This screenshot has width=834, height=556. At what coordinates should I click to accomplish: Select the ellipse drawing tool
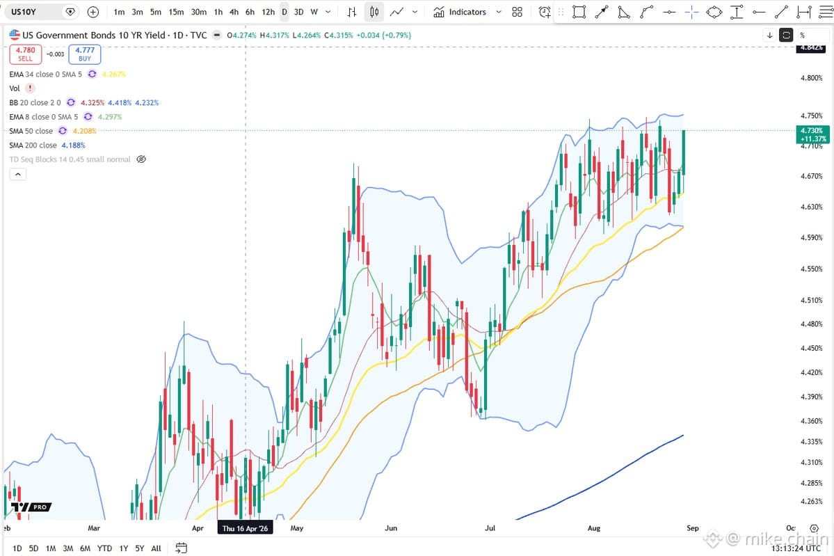coord(714,12)
